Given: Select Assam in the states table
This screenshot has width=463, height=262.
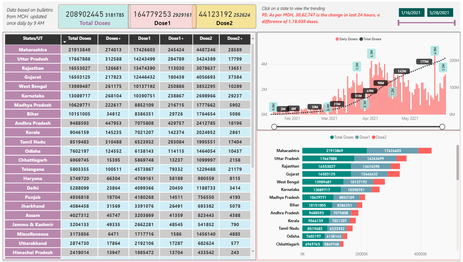Looking at the screenshot, I should pyautogui.click(x=33, y=215).
